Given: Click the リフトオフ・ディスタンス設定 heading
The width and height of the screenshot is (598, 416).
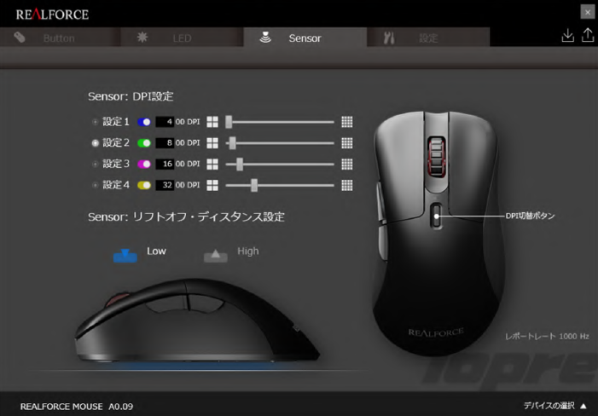Looking at the screenshot, I should 208,217.
